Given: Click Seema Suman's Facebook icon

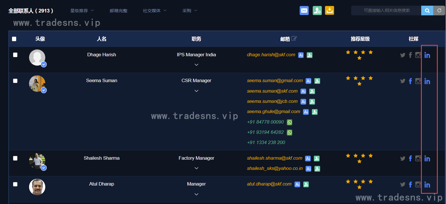Looking at the screenshot, I should [x=410, y=81].
